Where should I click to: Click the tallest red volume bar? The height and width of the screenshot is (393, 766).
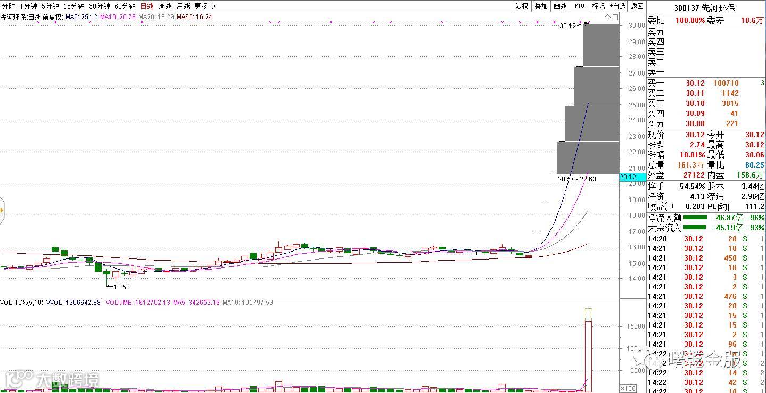(588, 356)
